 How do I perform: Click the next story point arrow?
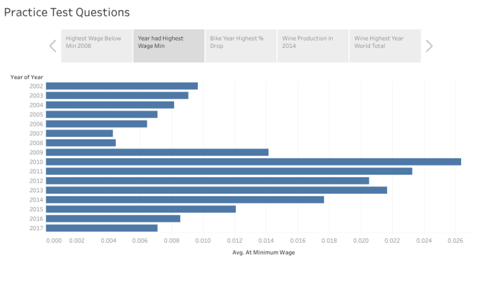point(429,46)
